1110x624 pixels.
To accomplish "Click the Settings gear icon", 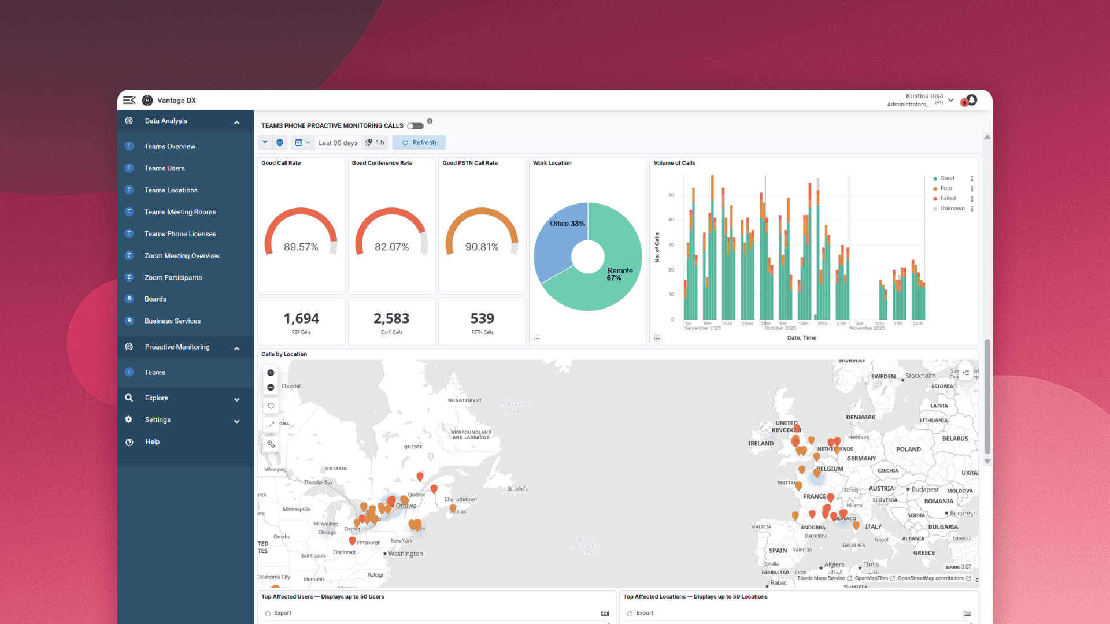I will click(x=129, y=419).
